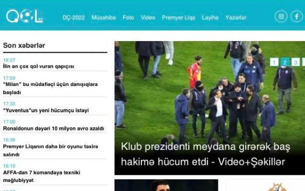Read 'İlin ən çox qol vuran qapıçısı' news

[39, 67]
